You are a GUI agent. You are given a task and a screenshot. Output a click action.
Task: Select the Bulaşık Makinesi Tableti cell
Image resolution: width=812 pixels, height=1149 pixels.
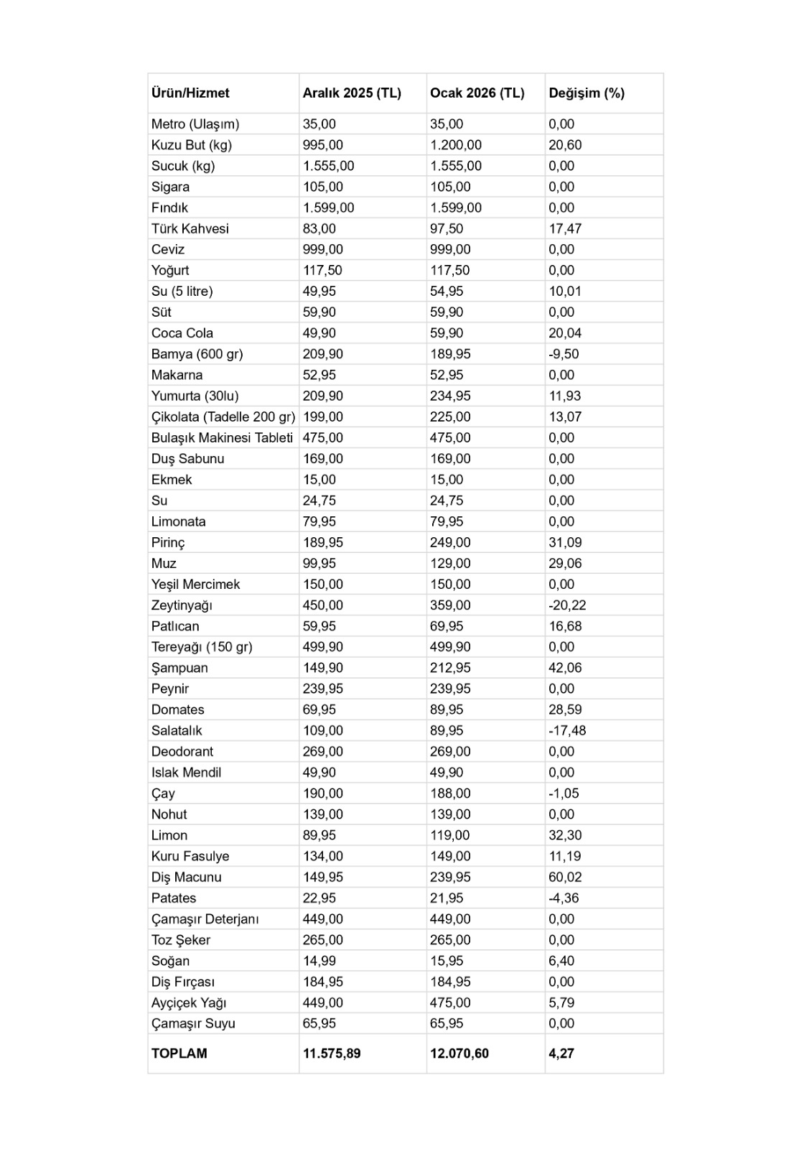coord(222,437)
